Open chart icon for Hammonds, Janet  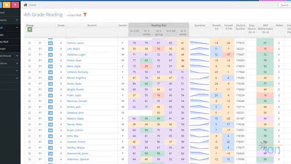pos(50,154)
